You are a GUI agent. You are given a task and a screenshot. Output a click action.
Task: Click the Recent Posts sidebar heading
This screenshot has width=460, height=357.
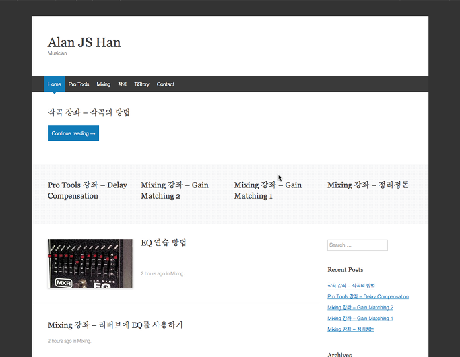346,270
